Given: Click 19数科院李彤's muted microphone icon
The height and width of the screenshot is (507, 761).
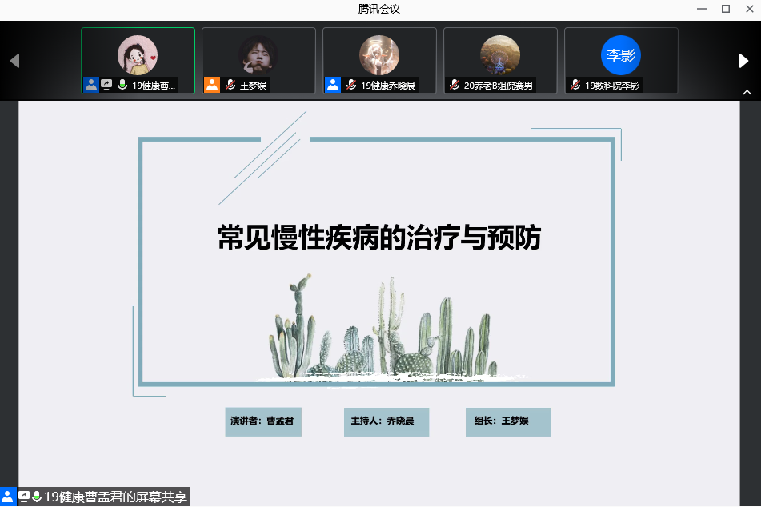Looking at the screenshot, I should click(575, 85).
